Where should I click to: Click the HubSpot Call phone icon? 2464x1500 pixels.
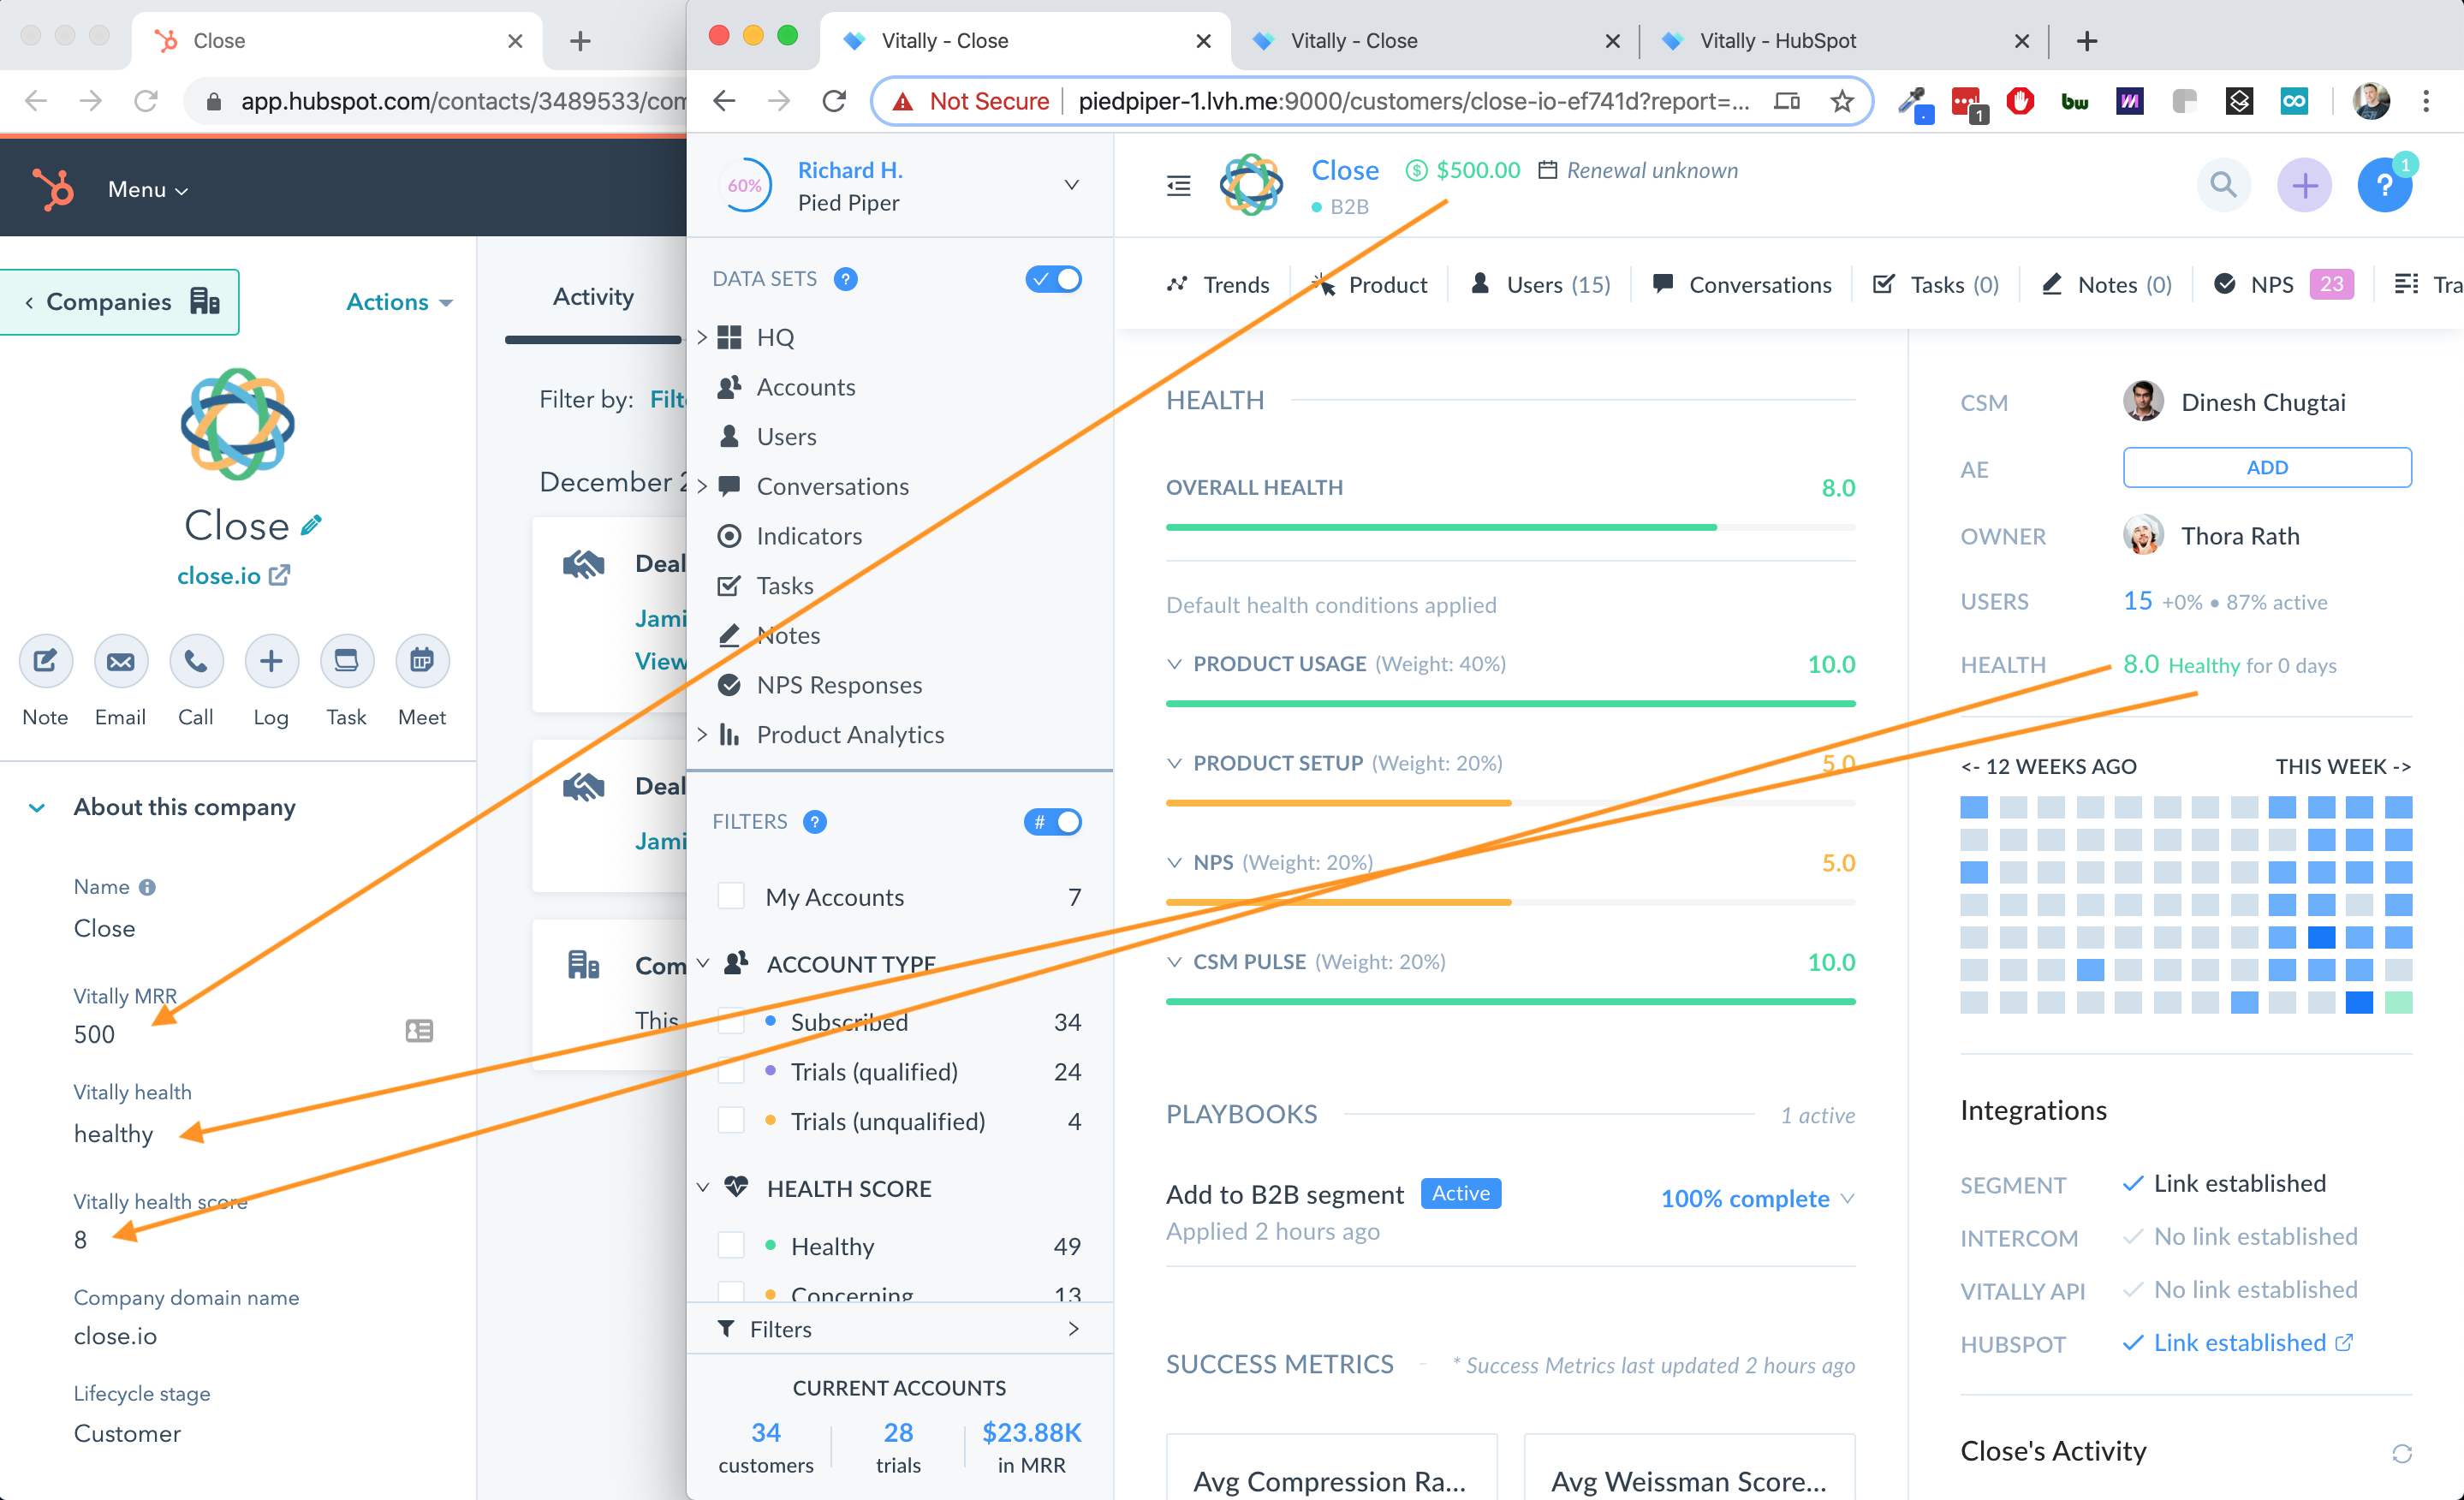(x=196, y=661)
